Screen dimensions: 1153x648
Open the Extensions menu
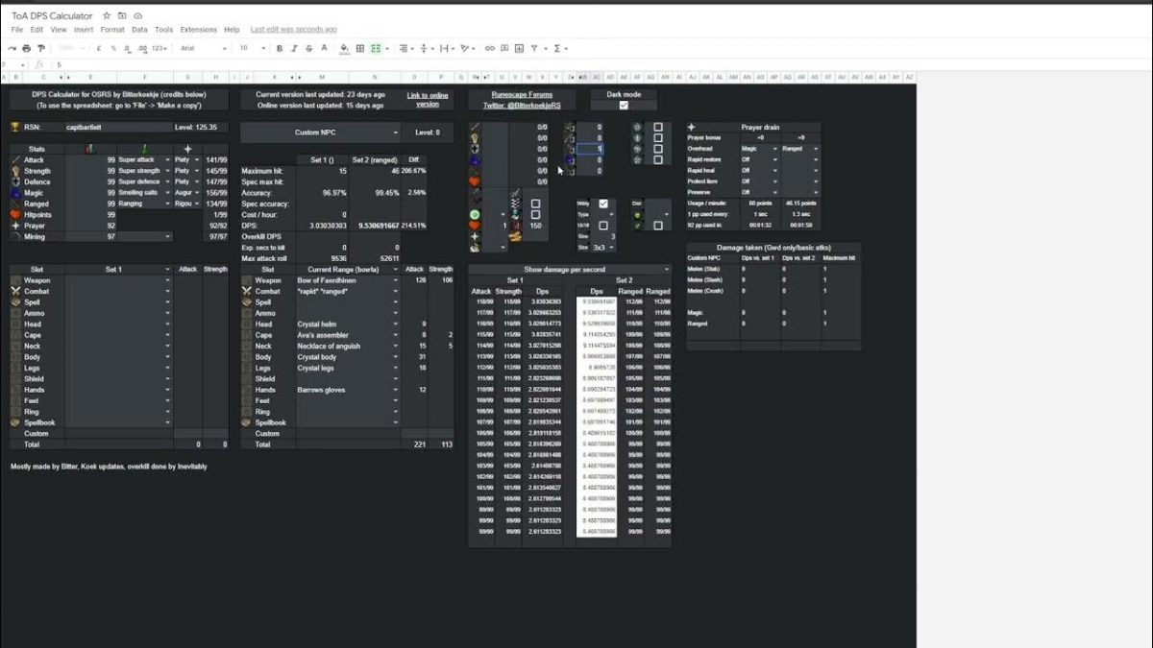pyautogui.click(x=198, y=29)
